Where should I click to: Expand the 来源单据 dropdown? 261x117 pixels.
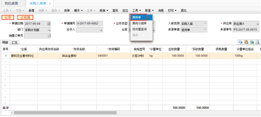[205, 30]
